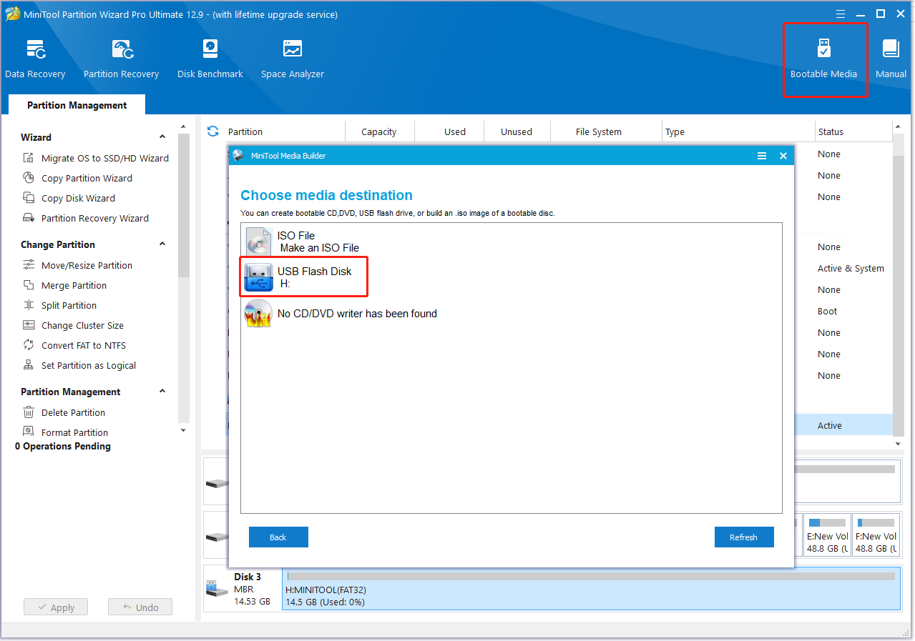Open Media Builder hamburger menu
The image size is (915, 641).
click(762, 156)
